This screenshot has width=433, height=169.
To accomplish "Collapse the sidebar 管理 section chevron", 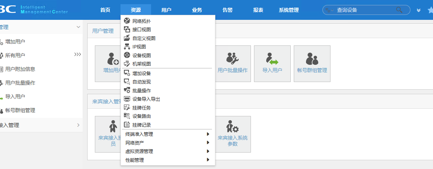I will (78, 27).
